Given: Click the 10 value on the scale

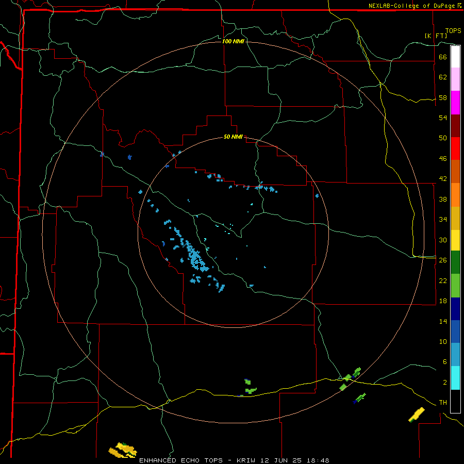Looking at the screenshot, I should (443, 341).
